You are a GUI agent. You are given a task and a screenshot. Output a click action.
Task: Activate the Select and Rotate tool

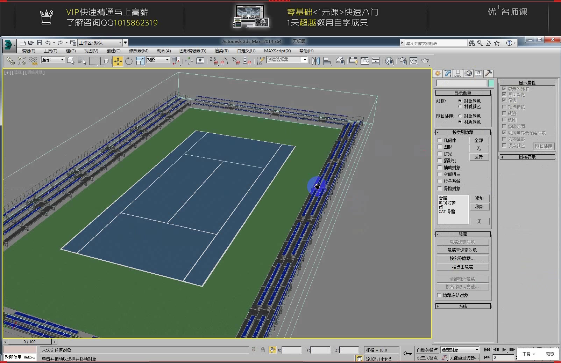pos(129,61)
